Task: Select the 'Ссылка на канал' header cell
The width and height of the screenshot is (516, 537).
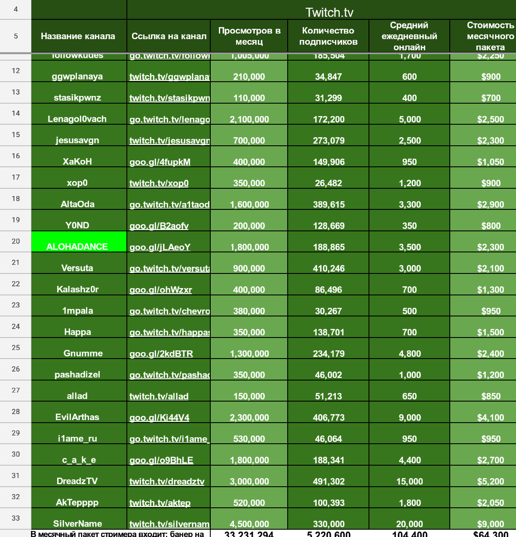Action: [x=169, y=36]
